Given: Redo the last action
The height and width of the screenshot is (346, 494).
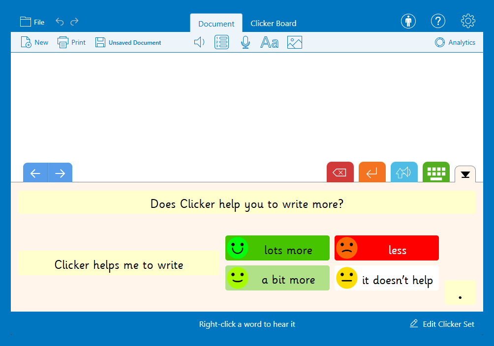Looking at the screenshot, I should [74, 22].
